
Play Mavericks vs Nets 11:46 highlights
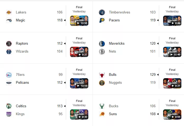tap(172, 52)
